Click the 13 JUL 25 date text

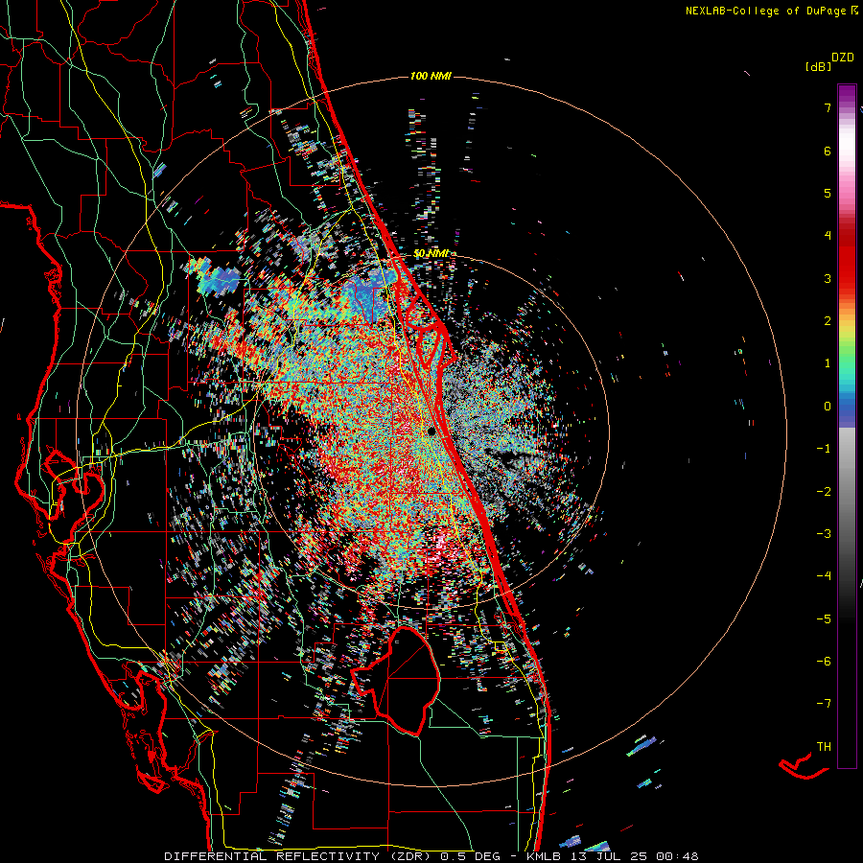[608, 856]
